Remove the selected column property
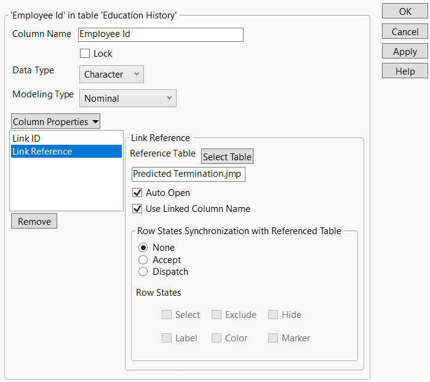This screenshot has width=430, height=382. click(34, 221)
